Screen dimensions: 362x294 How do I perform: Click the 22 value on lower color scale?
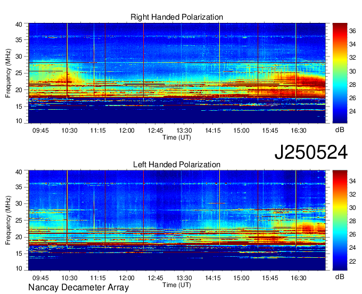tap(352, 262)
